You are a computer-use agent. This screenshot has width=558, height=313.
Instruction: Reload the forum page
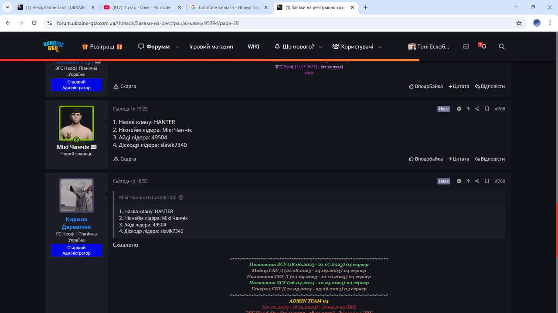point(34,23)
